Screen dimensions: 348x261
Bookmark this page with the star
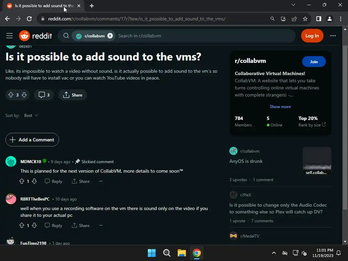(305, 19)
